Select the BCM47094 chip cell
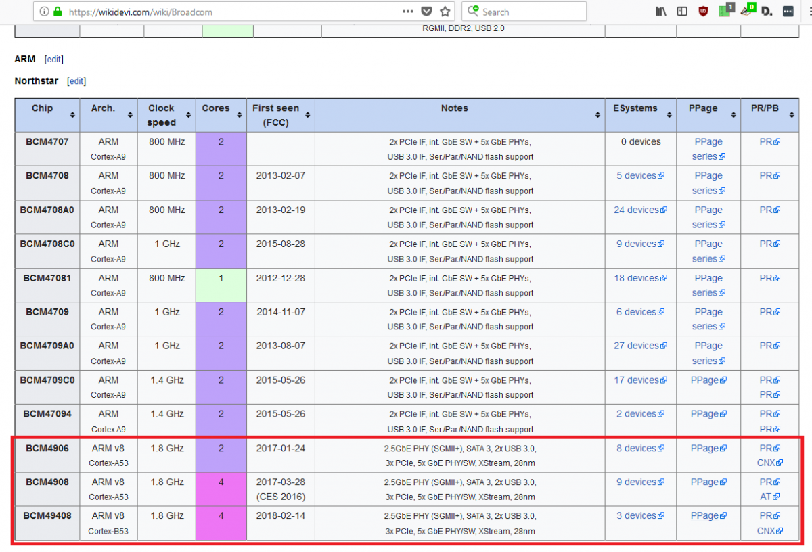This screenshot has height=552, width=812. click(x=47, y=421)
